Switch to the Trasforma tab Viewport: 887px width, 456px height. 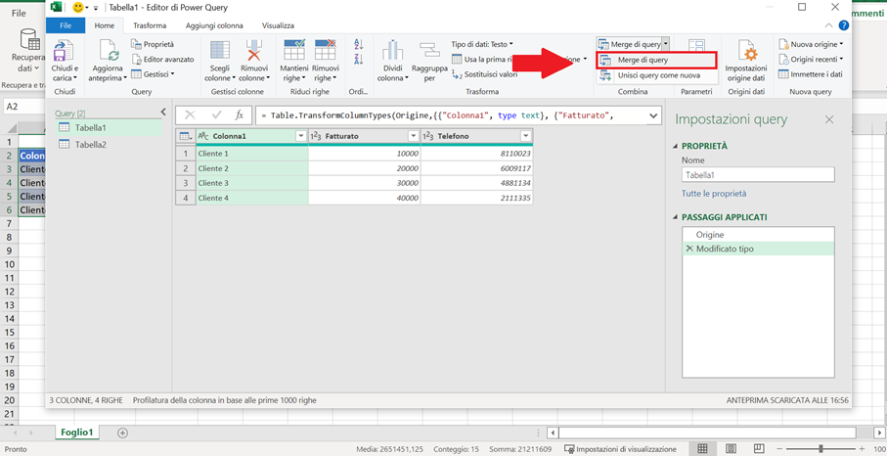tap(150, 25)
